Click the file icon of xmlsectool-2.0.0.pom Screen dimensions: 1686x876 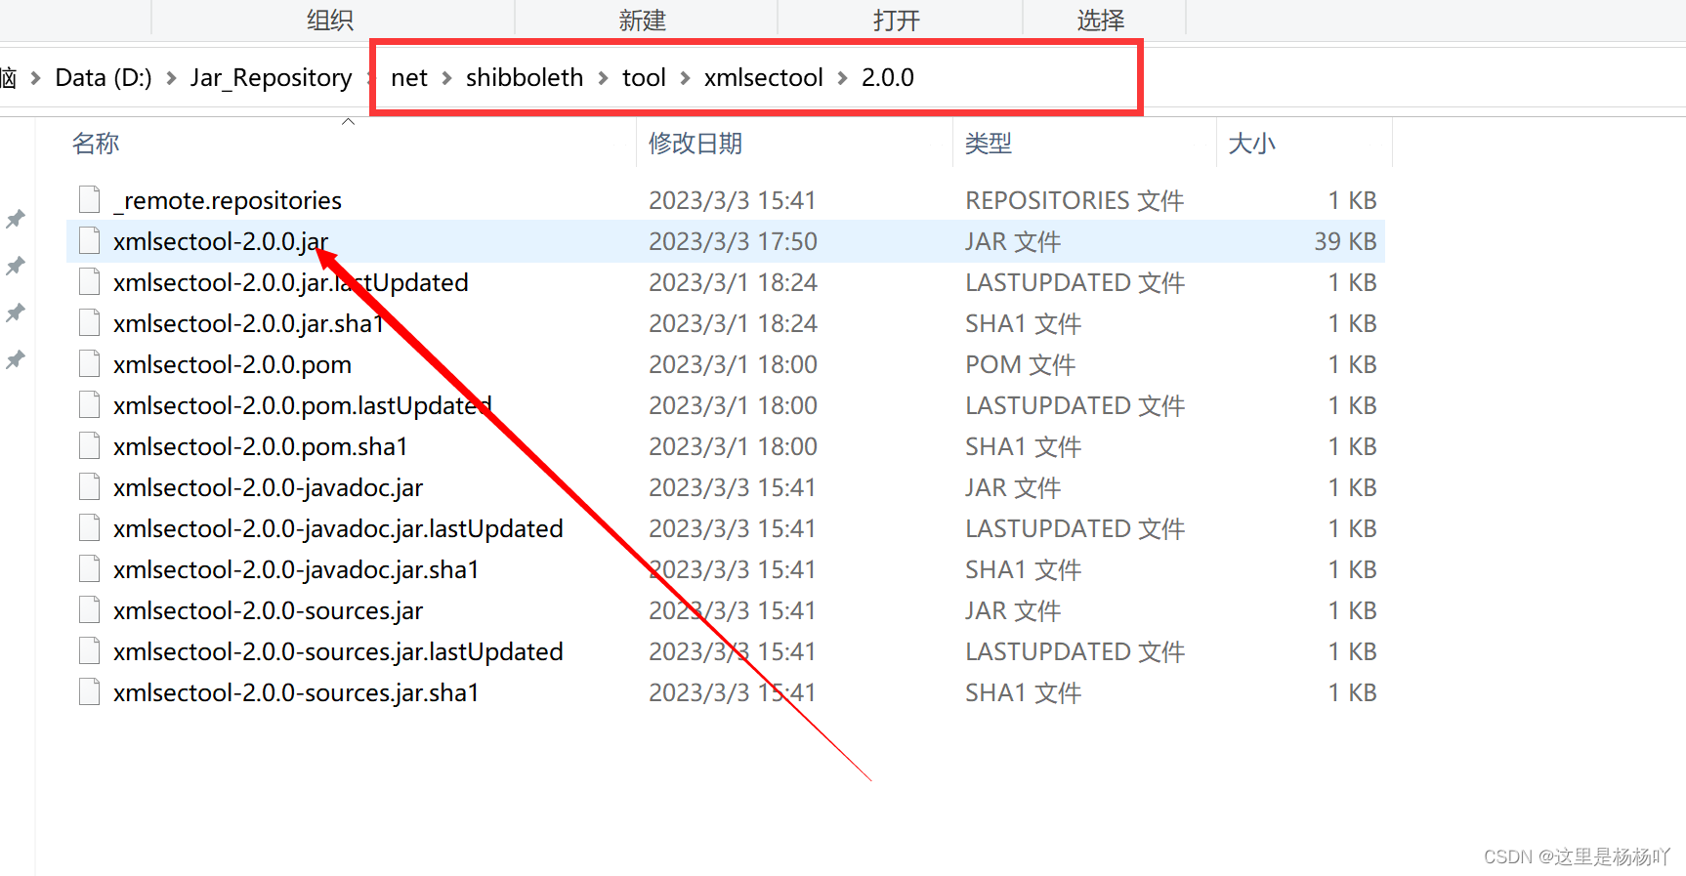pos(90,364)
